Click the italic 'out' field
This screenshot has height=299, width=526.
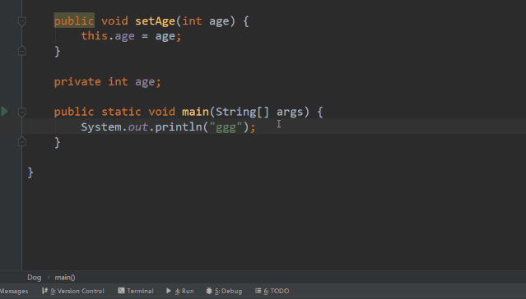137,127
